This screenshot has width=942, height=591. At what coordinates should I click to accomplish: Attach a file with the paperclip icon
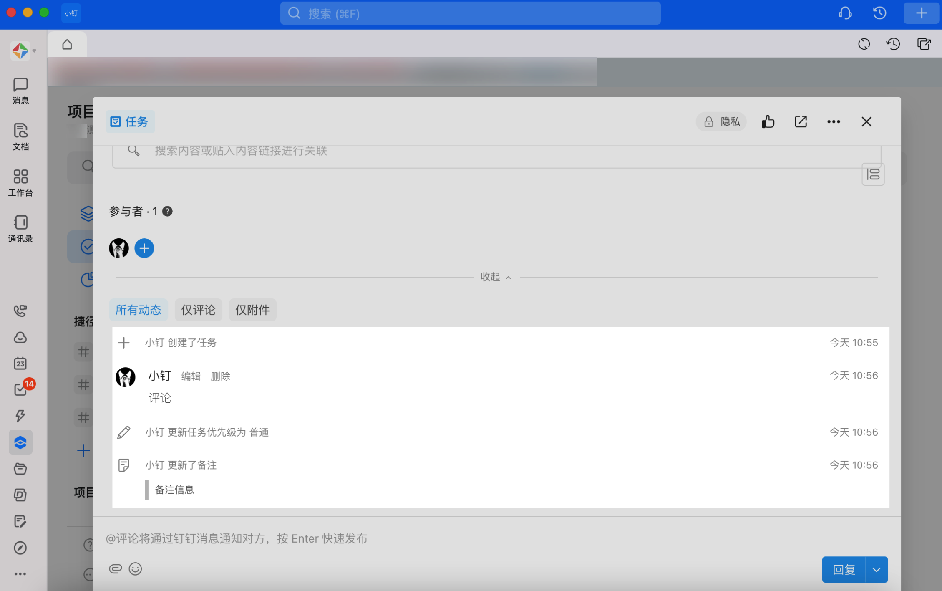[116, 569]
